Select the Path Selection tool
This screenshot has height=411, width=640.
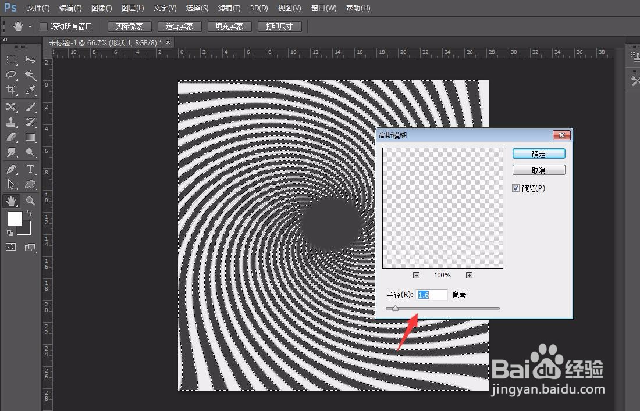click(11, 184)
